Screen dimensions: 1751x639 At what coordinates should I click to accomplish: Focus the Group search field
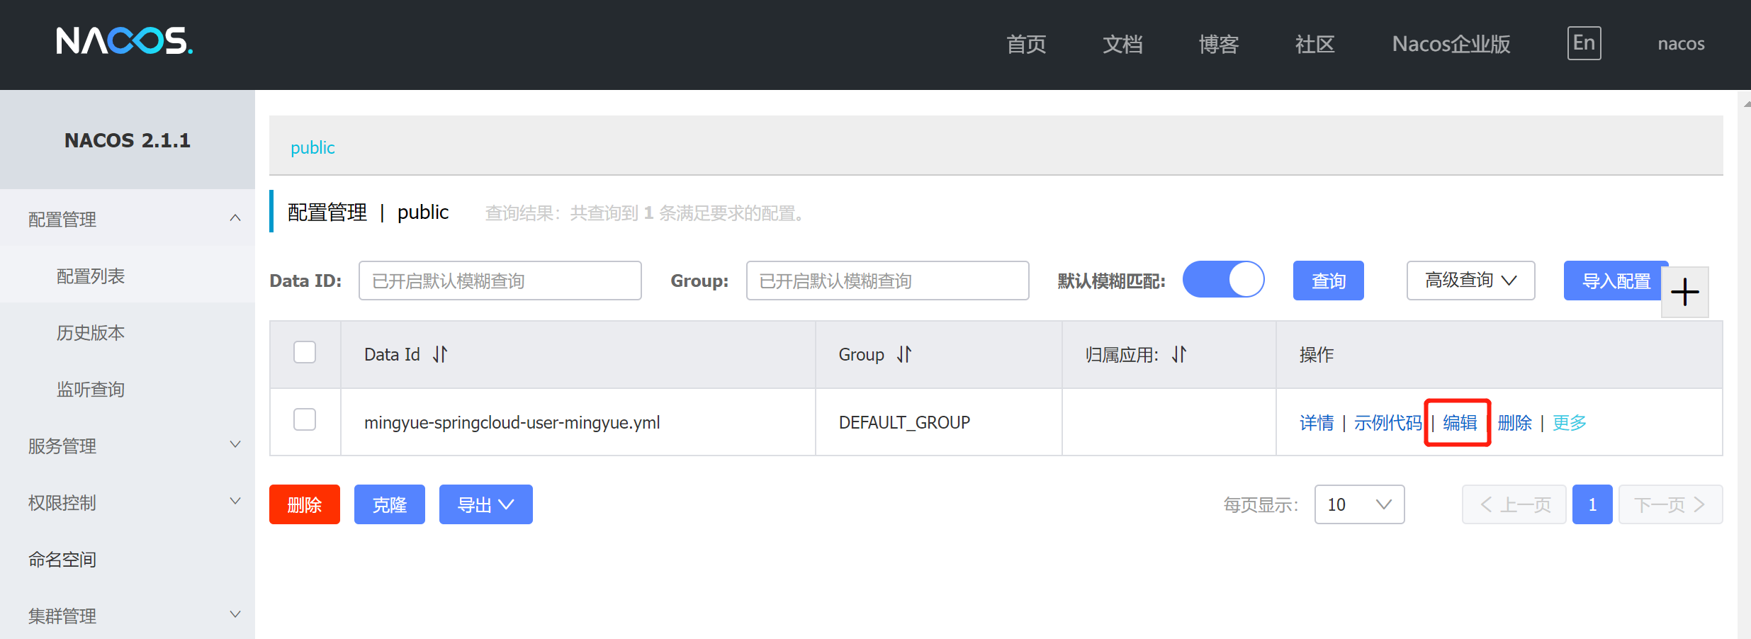pyautogui.click(x=887, y=281)
